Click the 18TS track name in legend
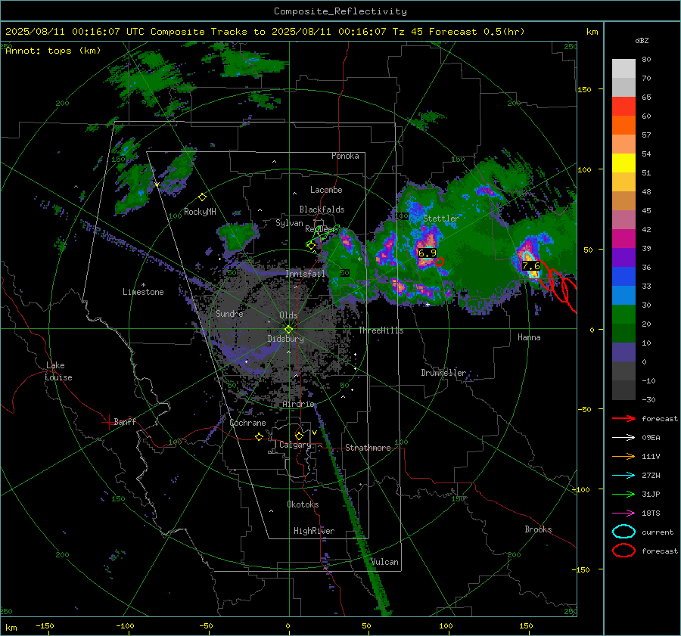681x636 pixels. pyautogui.click(x=651, y=513)
